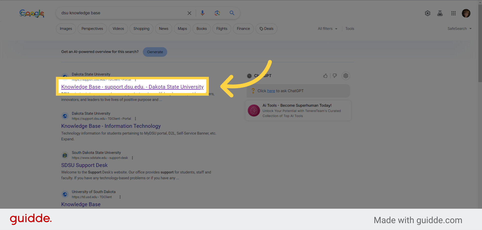Image resolution: width=482 pixels, height=230 pixels.
Task: Expand the All filters dropdown
Action: 327,29
